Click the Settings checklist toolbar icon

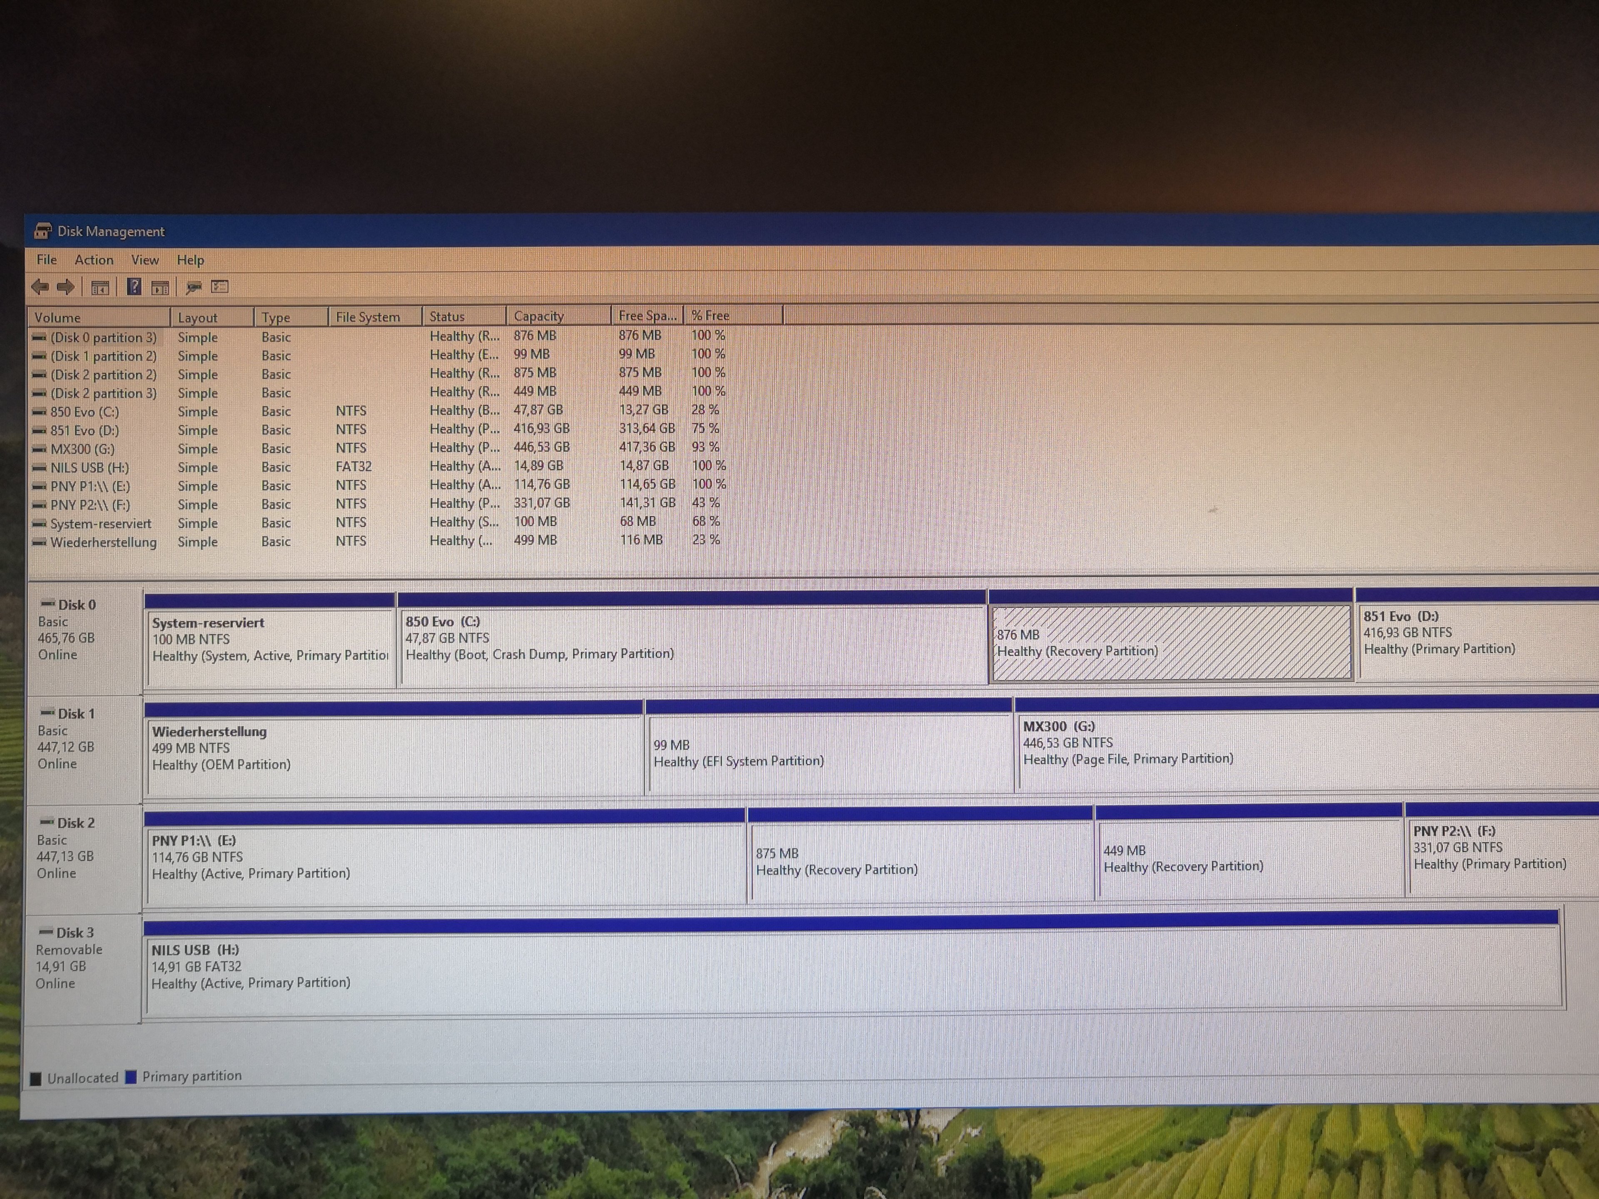click(x=220, y=287)
